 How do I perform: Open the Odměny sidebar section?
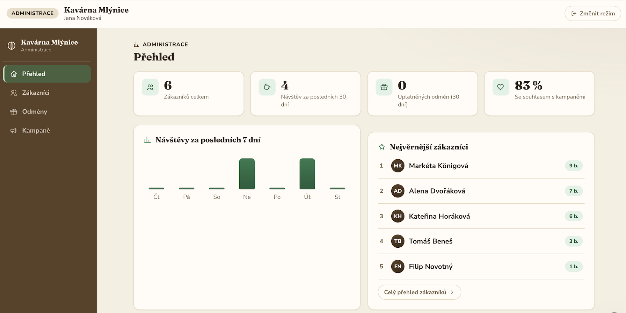coord(47,111)
